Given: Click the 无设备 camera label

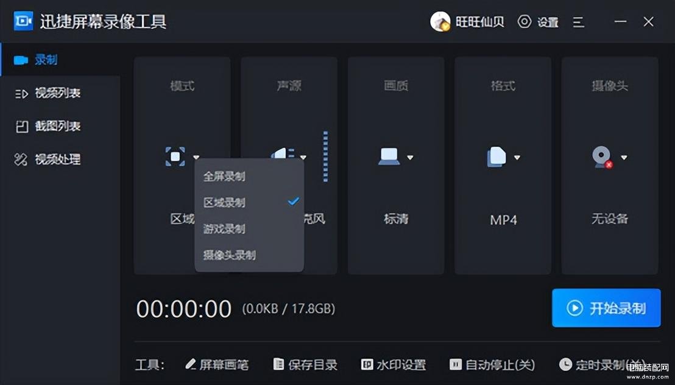Looking at the screenshot, I should (610, 219).
